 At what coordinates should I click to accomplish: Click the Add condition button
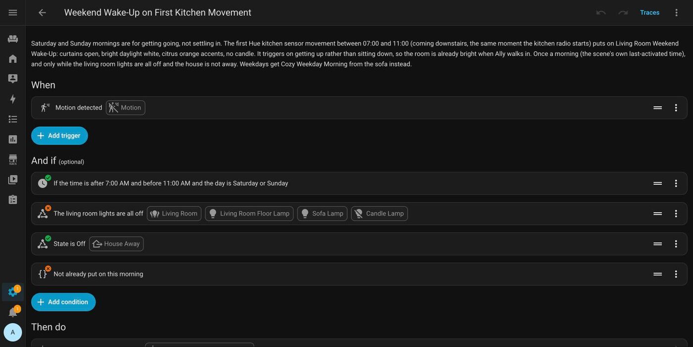pyautogui.click(x=63, y=302)
